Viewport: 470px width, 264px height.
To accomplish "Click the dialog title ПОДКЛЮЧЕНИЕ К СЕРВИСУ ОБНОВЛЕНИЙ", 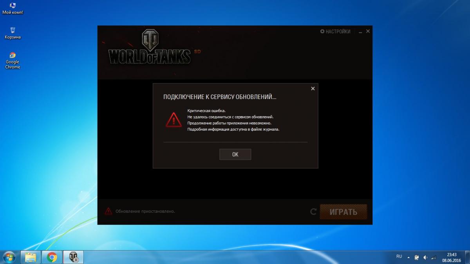I will click(220, 97).
